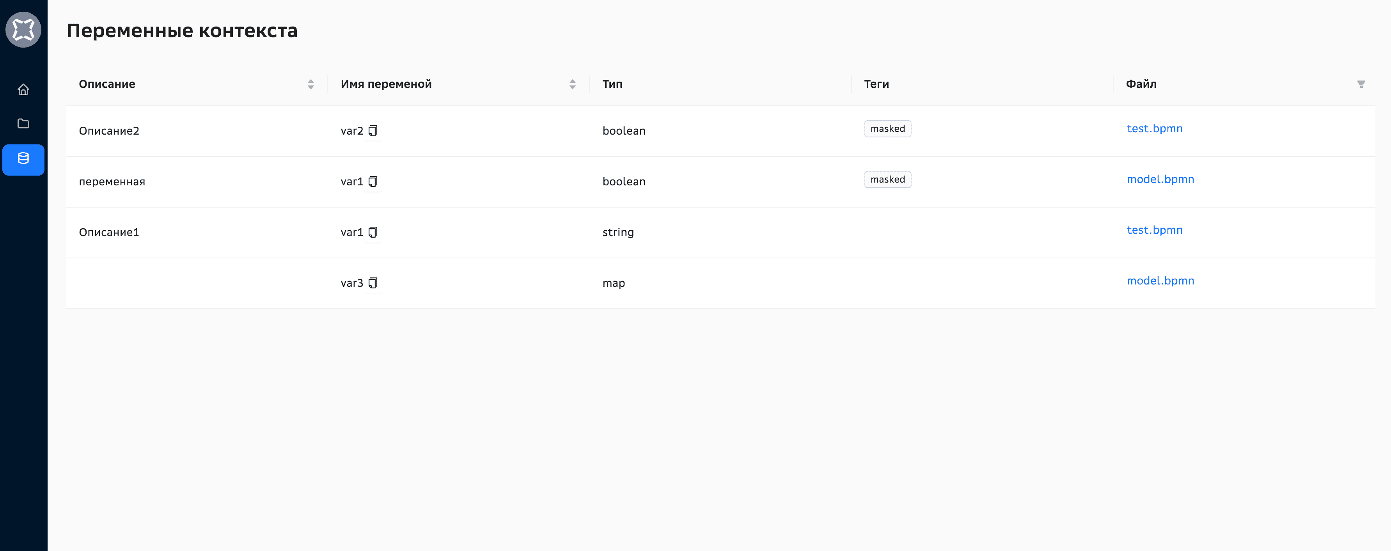The width and height of the screenshot is (1391, 551).
Task: Select the Описание2 description cell
Action: (109, 131)
